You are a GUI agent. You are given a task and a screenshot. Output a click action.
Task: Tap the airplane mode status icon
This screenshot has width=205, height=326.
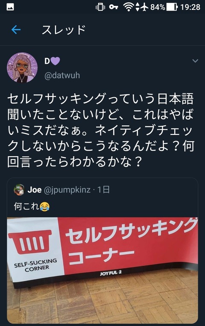click(x=144, y=7)
